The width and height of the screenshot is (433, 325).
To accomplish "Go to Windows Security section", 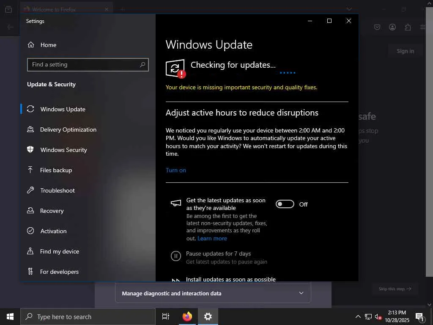I will (x=63, y=150).
